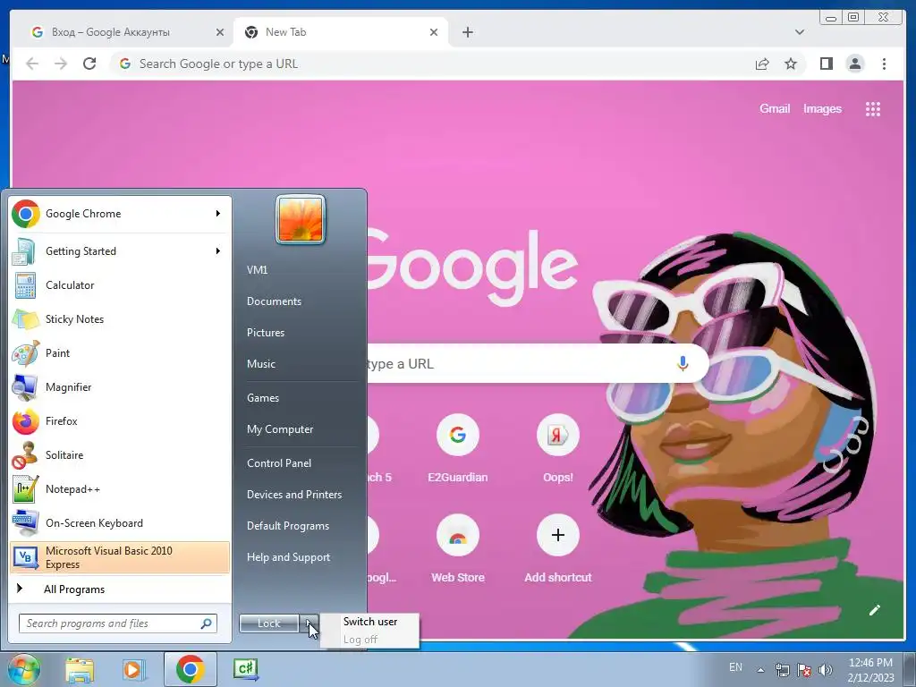Launch Notepad++ from Start menu

[x=120, y=489]
